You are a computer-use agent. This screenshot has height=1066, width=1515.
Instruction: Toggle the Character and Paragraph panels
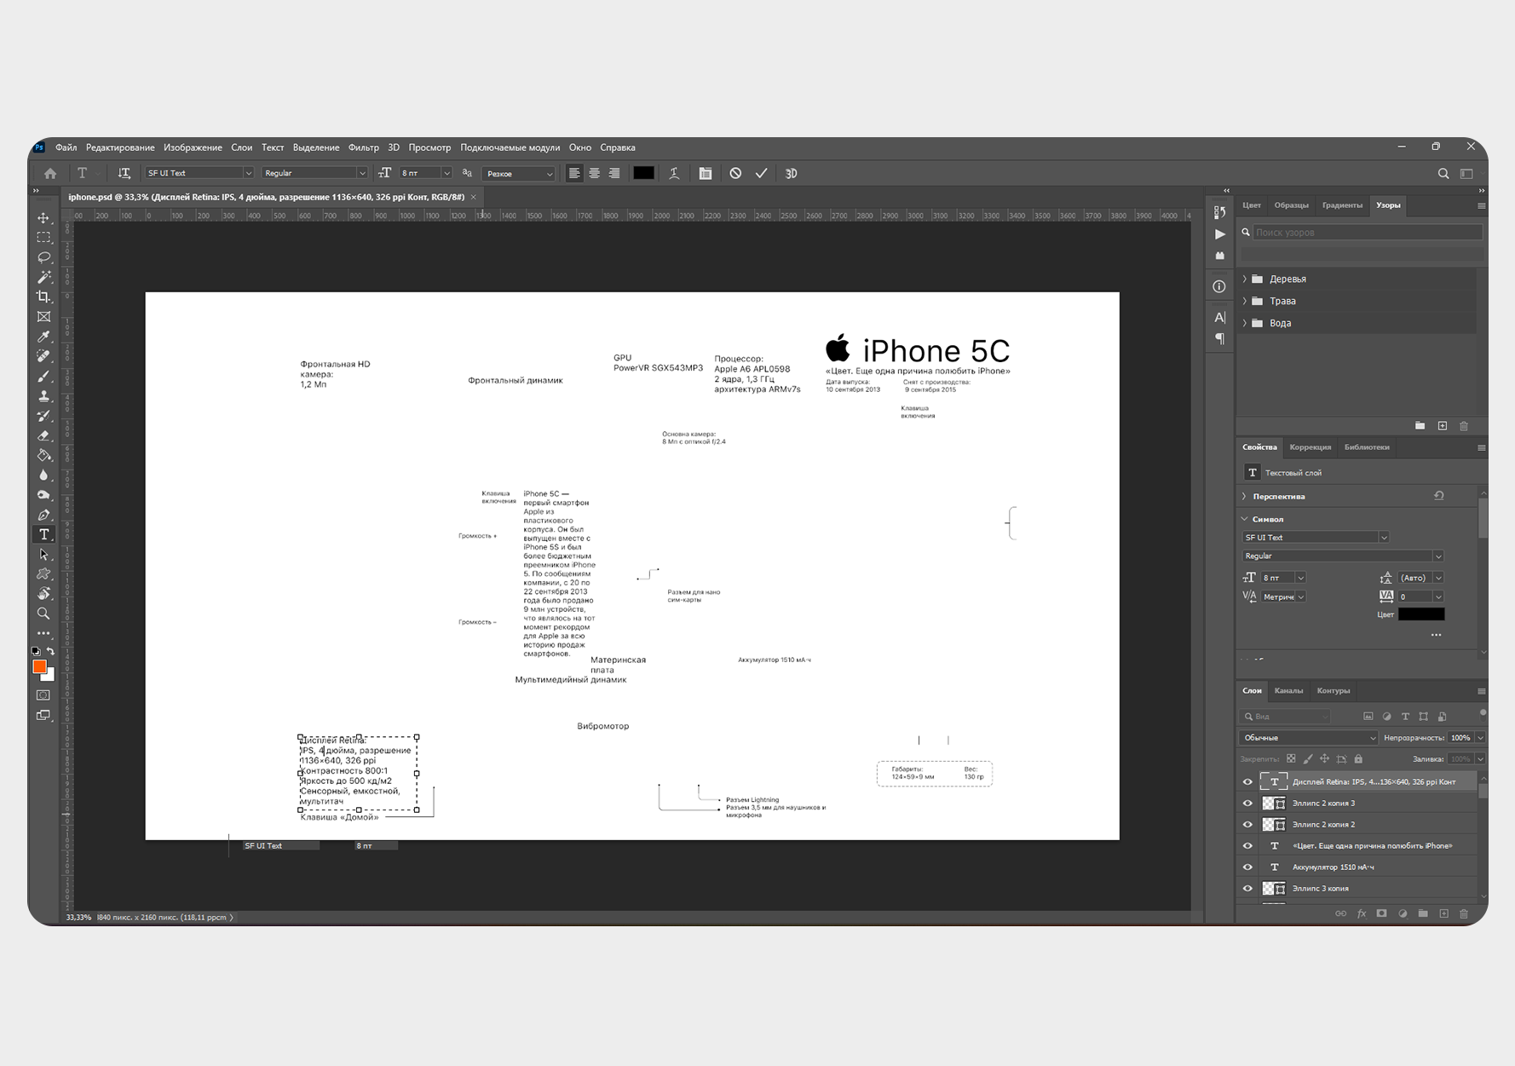click(706, 173)
